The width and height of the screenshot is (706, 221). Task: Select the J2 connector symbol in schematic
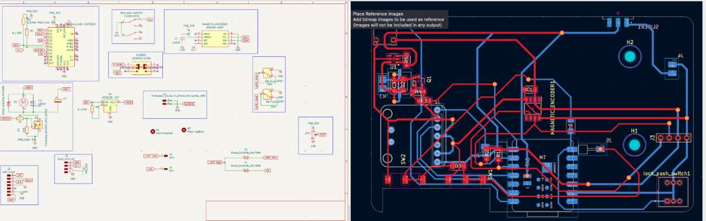(9, 184)
